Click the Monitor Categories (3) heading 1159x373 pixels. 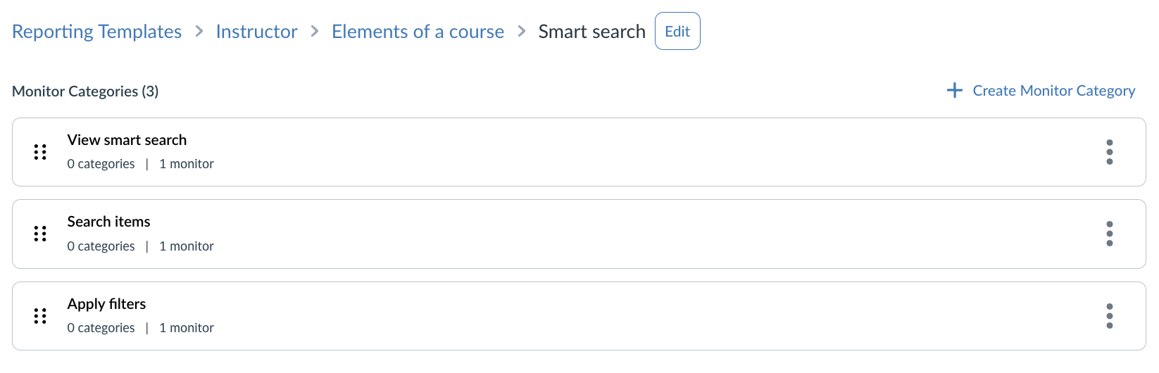[x=85, y=91]
